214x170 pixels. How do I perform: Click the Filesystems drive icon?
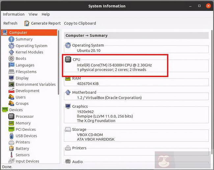pyautogui.click(x=11, y=71)
